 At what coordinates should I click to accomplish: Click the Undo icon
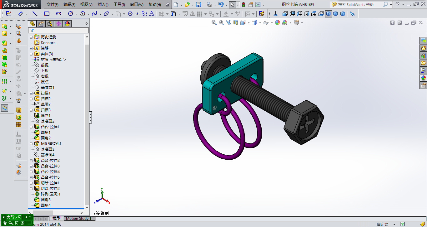coord(221,5)
